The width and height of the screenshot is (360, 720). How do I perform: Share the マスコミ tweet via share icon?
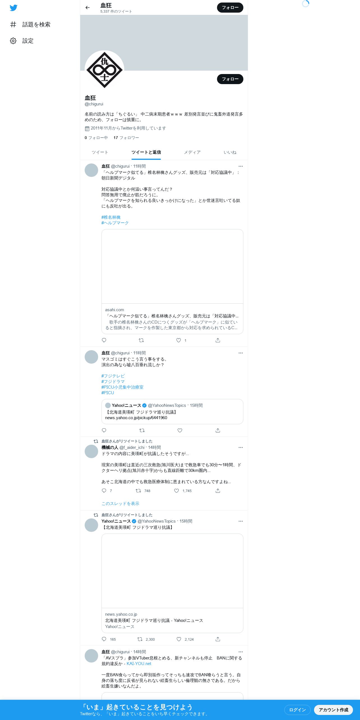point(218,430)
